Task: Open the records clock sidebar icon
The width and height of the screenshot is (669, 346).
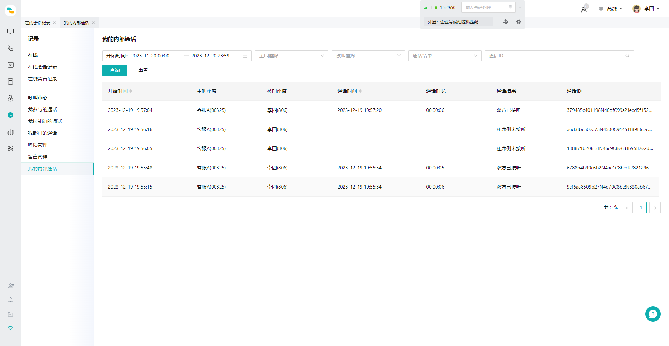Action: point(10,115)
